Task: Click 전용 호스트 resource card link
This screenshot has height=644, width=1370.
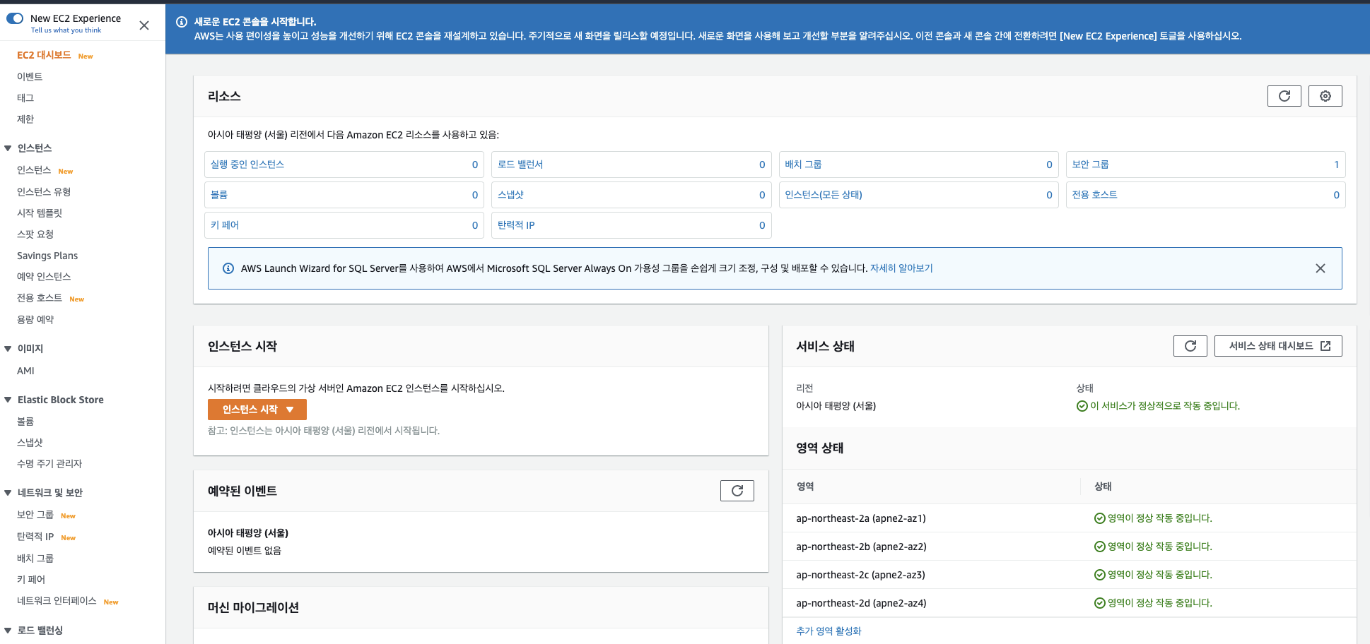Action: click(x=1094, y=195)
